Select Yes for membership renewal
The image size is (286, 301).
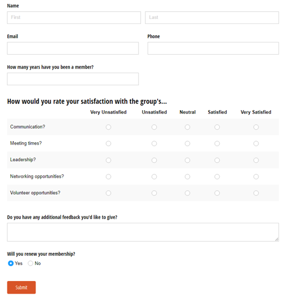(11, 263)
